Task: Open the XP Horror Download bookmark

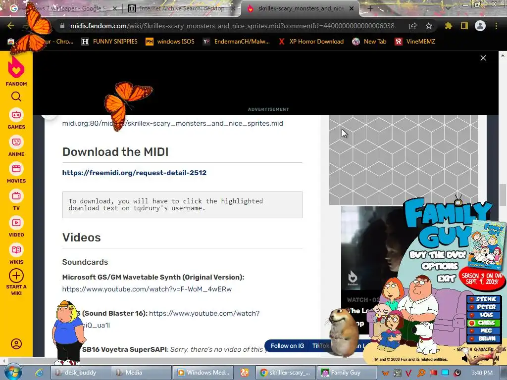Action: tap(311, 42)
